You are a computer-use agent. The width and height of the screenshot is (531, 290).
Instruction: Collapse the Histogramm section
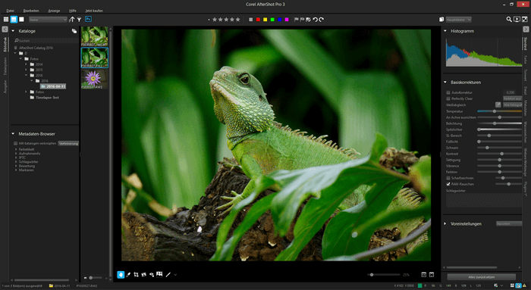click(x=445, y=31)
